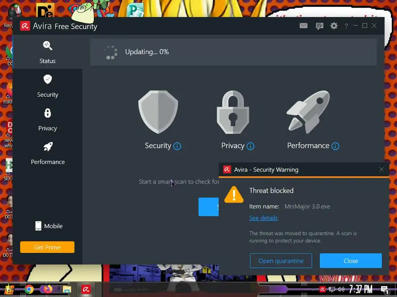Click the 7:37 PM clock
Viewport: 397px width, 297px height.
coord(361,289)
